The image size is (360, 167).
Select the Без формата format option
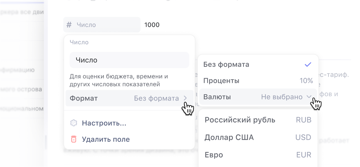point(226,65)
